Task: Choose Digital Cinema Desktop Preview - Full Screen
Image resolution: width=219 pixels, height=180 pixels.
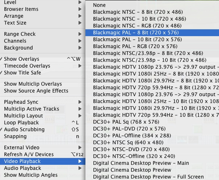Action: [x=152, y=177]
